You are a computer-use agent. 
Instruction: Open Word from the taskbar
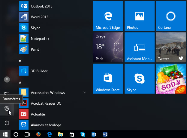[105, 134]
